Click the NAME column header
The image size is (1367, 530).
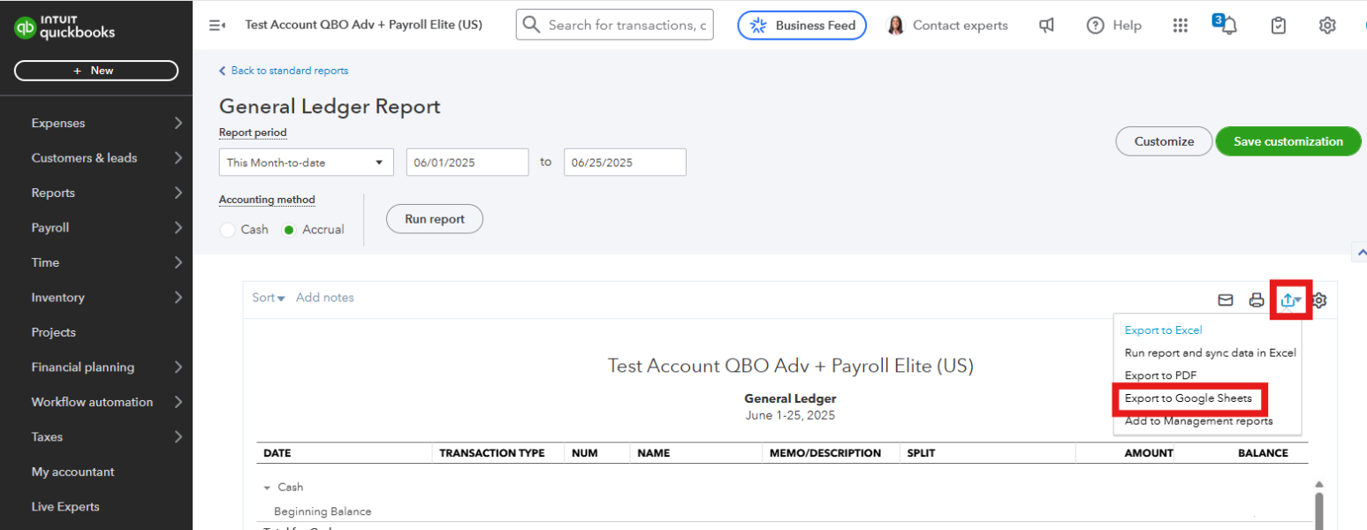[x=653, y=453]
